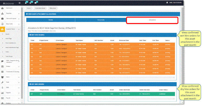The width and height of the screenshot is (203, 106).
Task: Click the wet hire Task Name header
Action: [79, 40]
